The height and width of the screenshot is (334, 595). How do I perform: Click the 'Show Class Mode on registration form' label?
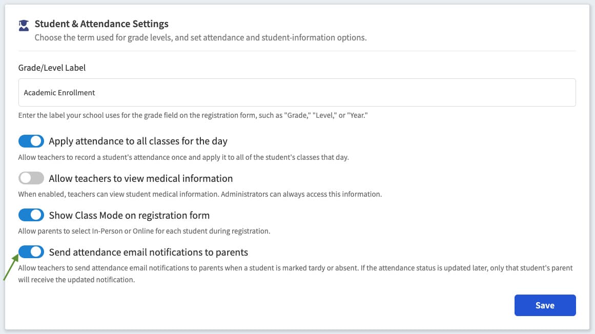(129, 215)
